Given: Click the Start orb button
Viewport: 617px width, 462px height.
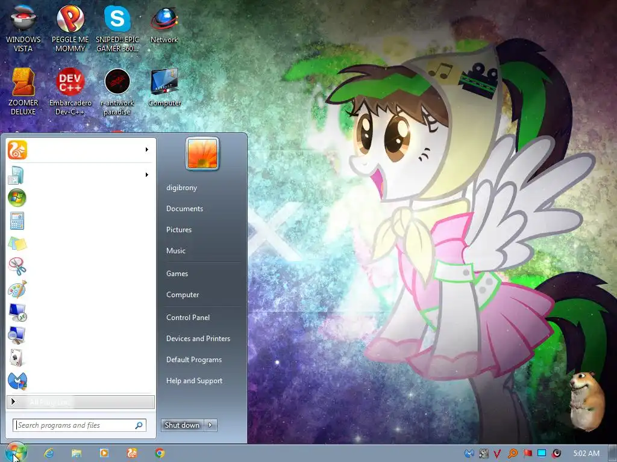Looking at the screenshot, I should pyautogui.click(x=16, y=452).
